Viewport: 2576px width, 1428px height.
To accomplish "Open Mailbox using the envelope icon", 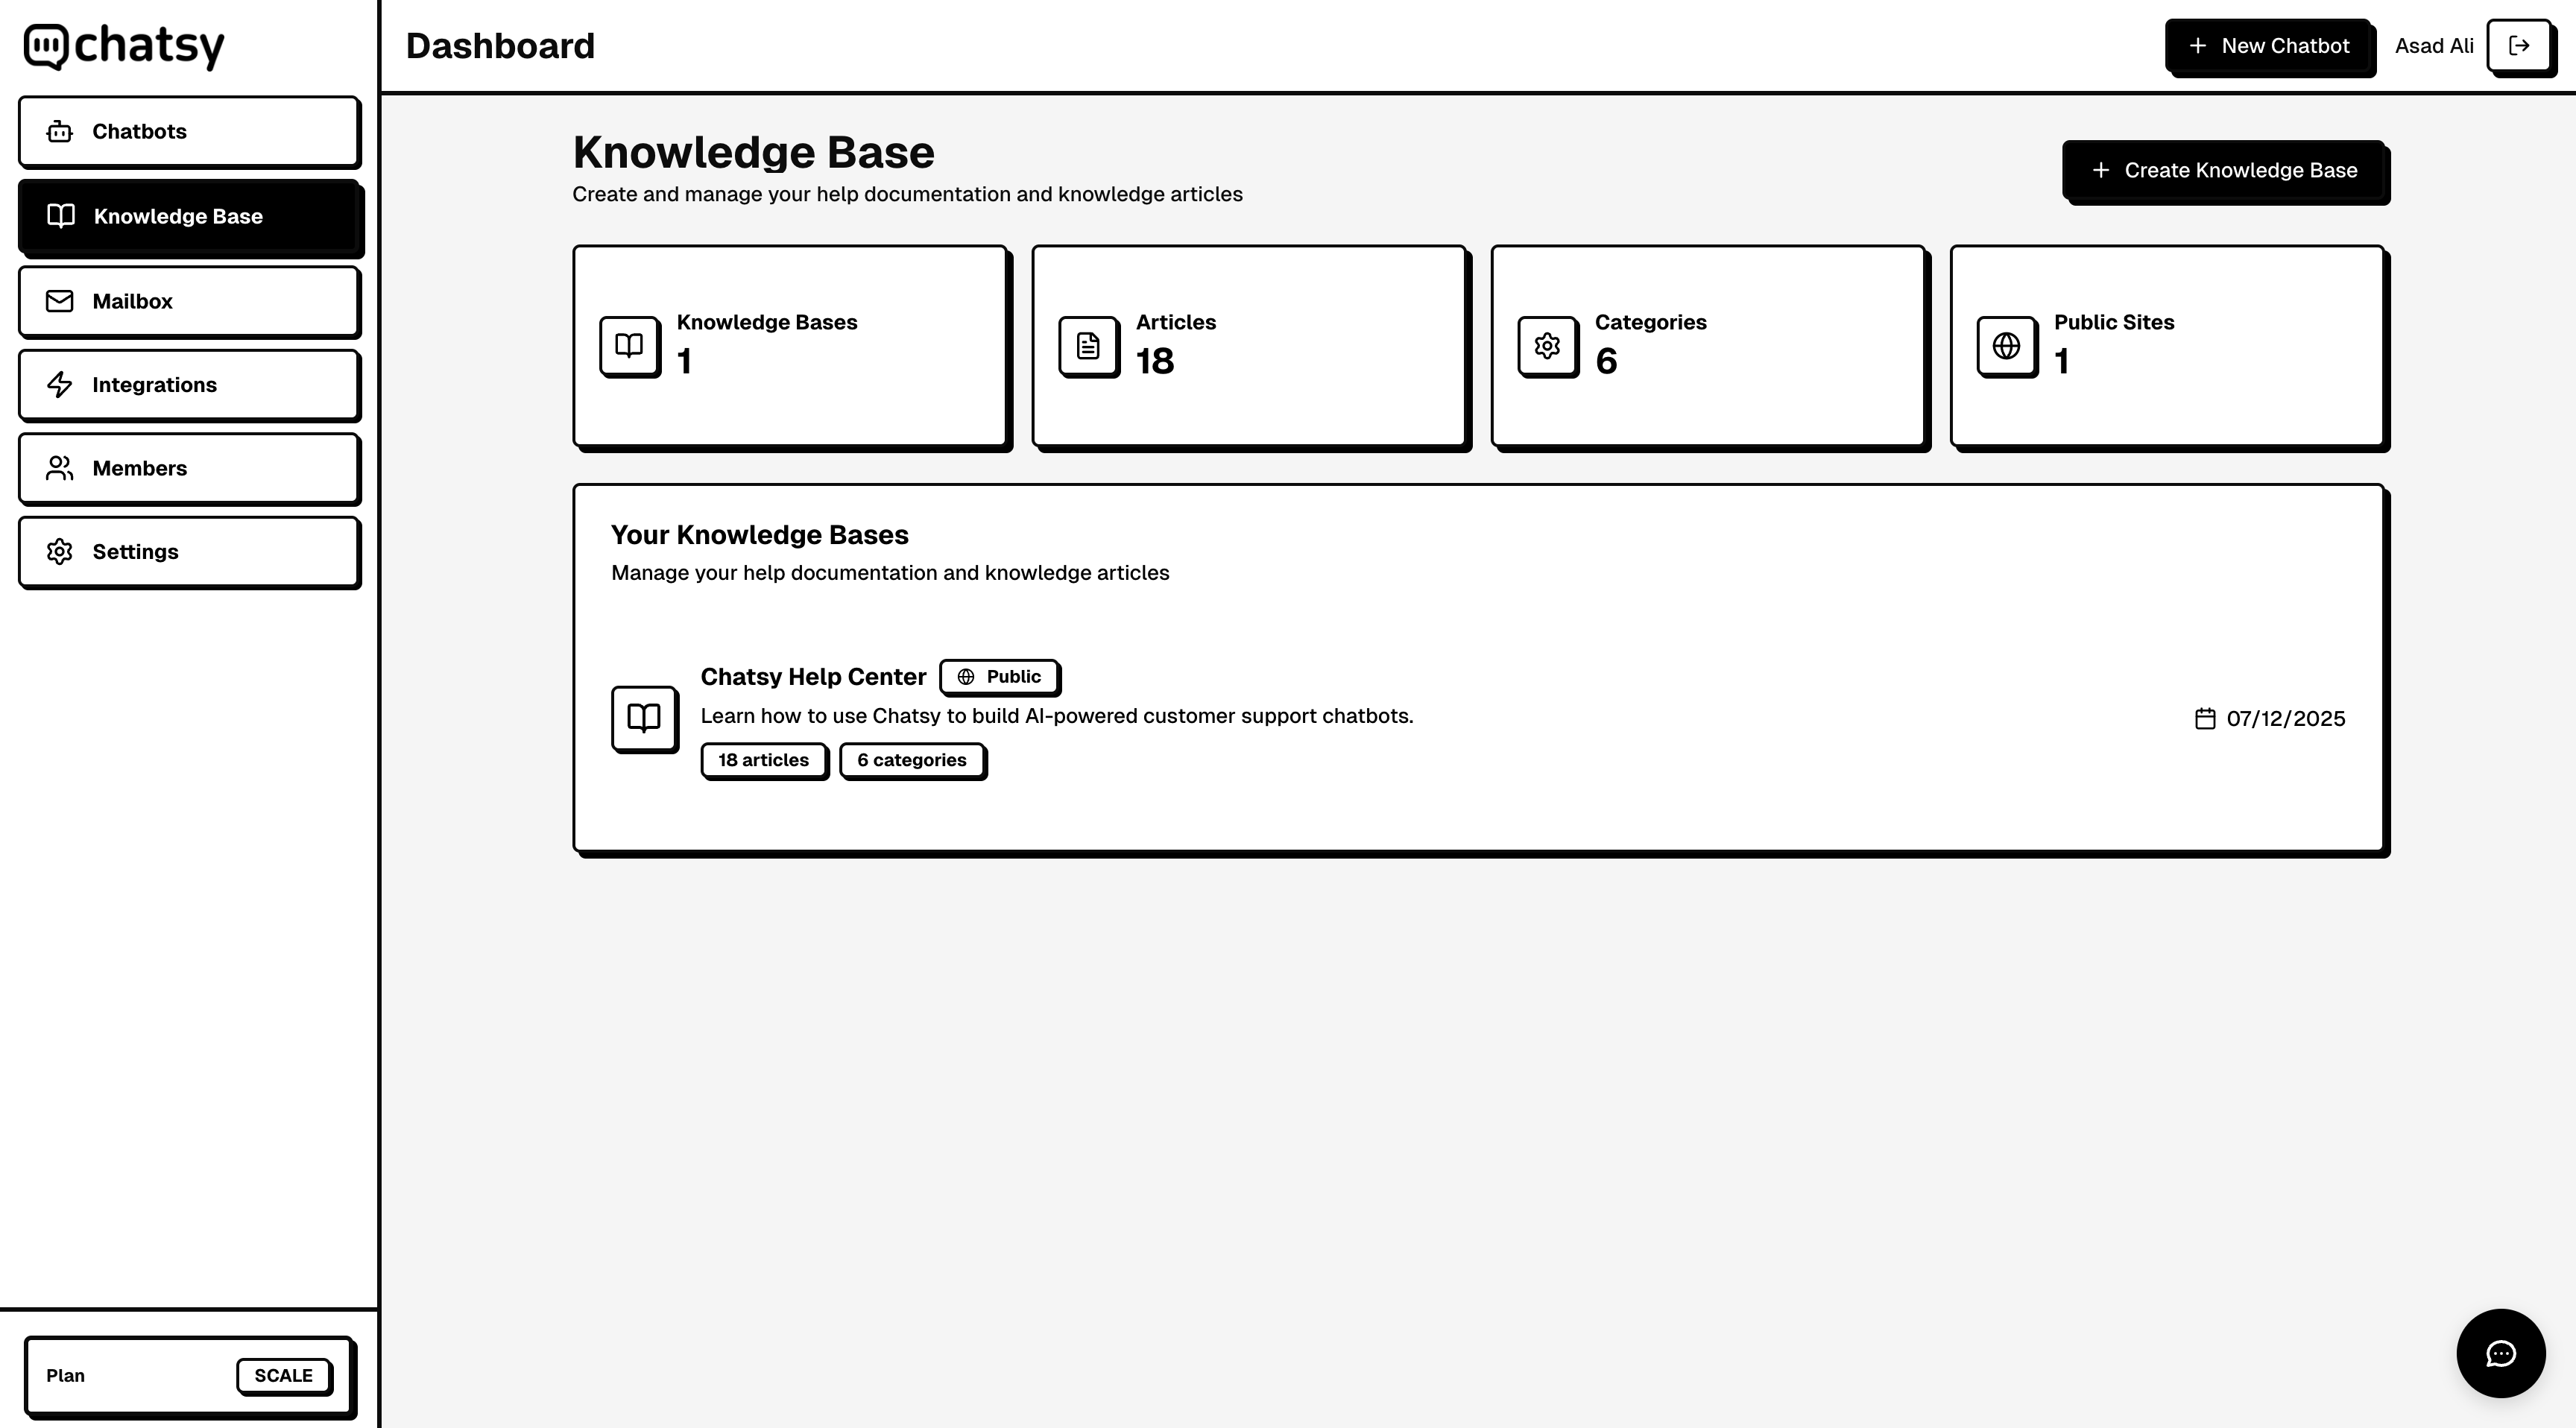I will pos(60,300).
